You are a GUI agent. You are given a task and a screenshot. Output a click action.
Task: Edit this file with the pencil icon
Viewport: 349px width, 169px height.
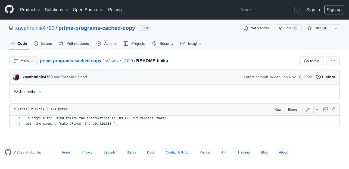tap(308, 109)
